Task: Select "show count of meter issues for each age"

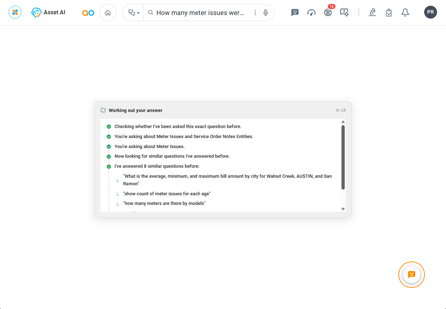Action: (167, 194)
